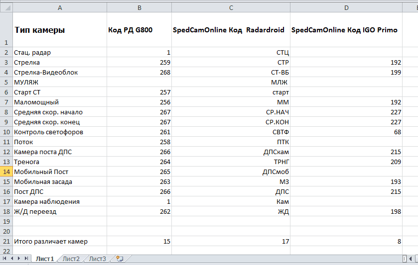Viewport: 418px width, 265px height.
Task: Switch to Лист3 tab
Action: (x=97, y=259)
